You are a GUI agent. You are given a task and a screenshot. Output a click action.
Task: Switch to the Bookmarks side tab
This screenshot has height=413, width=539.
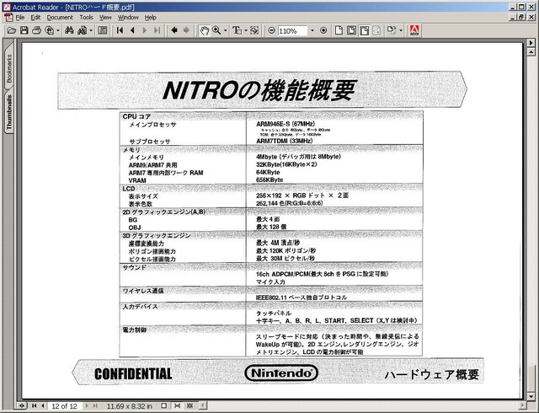point(9,71)
